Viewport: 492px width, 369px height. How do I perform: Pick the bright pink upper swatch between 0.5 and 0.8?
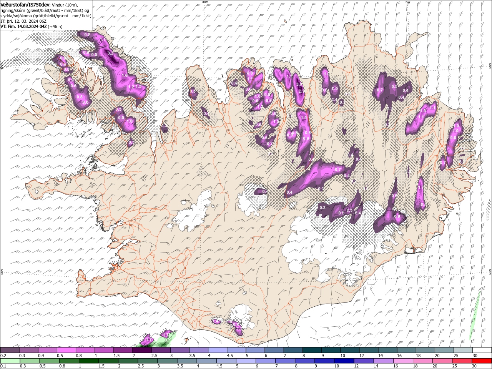tap(66, 350)
